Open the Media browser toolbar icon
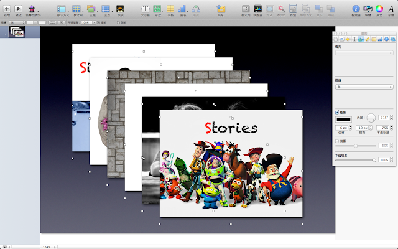The image size is (398, 249). click(368, 9)
